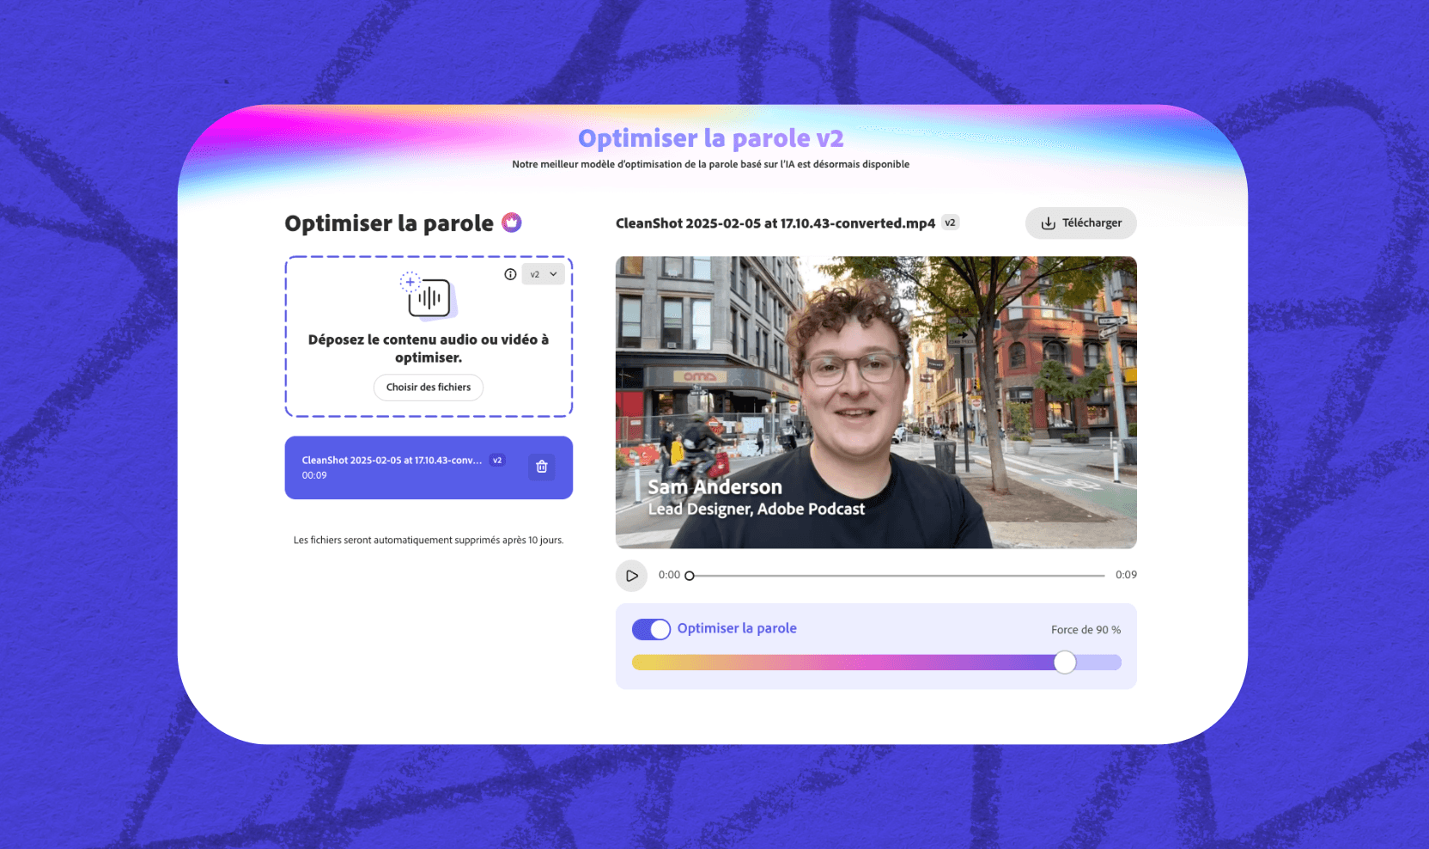This screenshot has width=1429, height=849.
Task: Click the Force de 90 % label
Action: (x=1085, y=630)
